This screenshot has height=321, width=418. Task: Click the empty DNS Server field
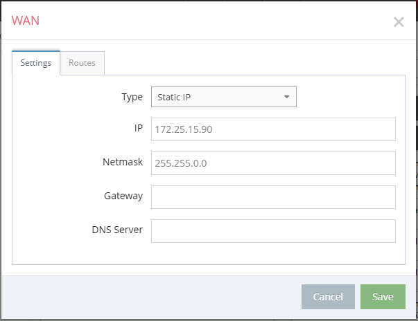(x=273, y=231)
